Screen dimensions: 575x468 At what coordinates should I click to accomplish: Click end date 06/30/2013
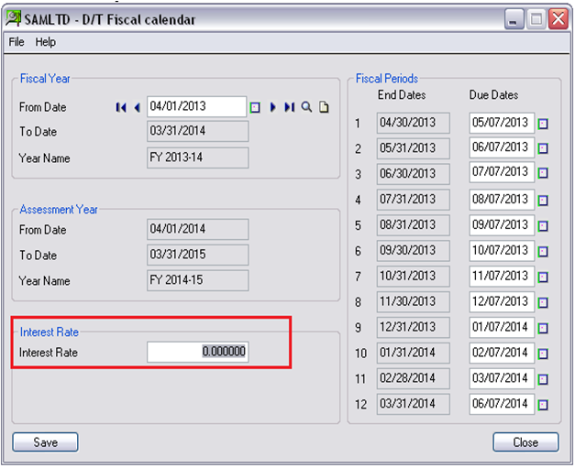[x=414, y=174]
